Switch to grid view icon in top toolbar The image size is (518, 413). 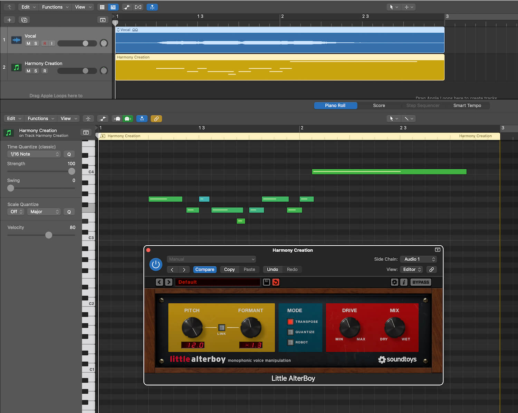point(102,7)
